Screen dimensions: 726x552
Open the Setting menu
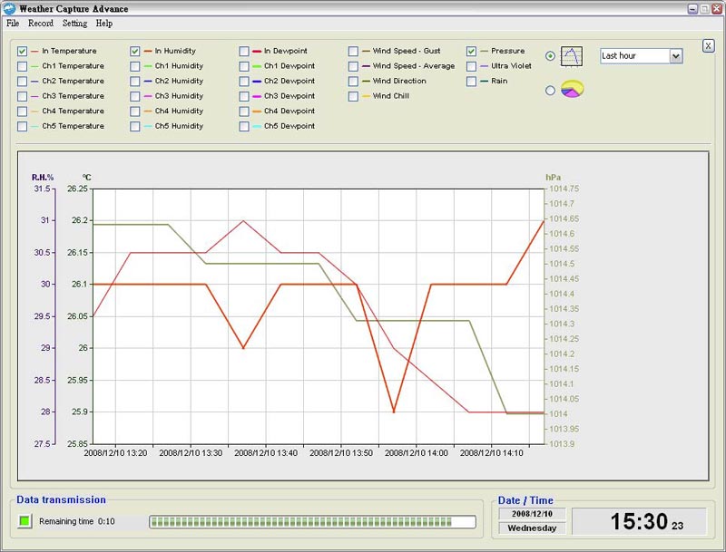coord(75,24)
